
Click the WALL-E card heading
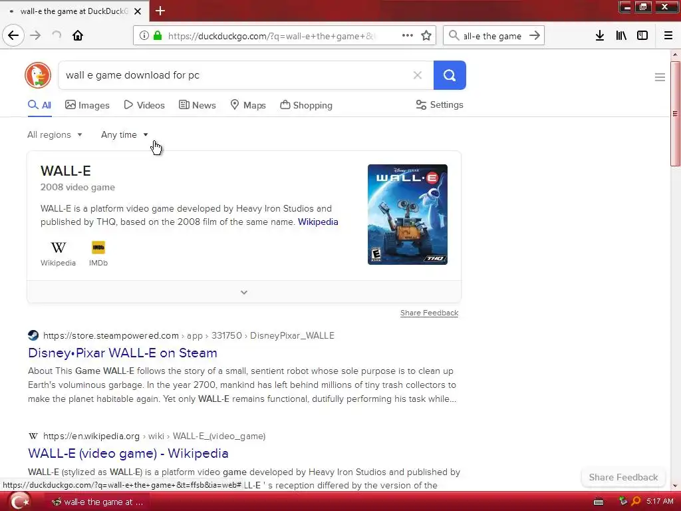(66, 171)
